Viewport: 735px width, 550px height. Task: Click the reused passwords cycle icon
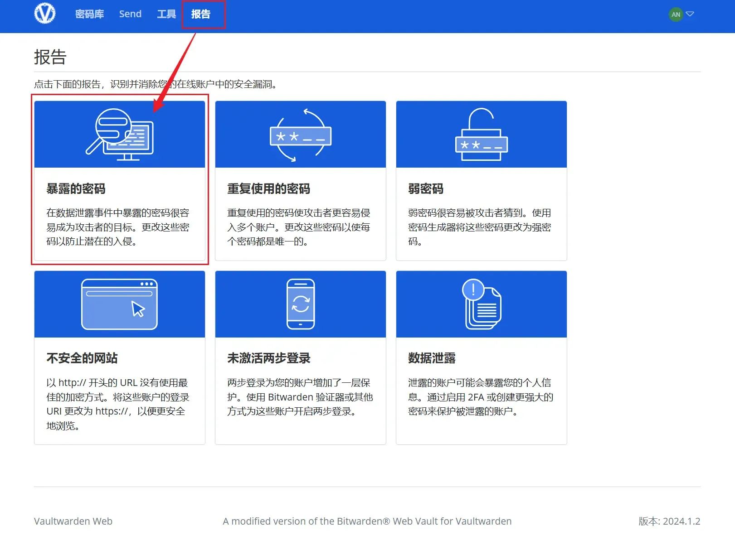pyautogui.click(x=301, y=135)
